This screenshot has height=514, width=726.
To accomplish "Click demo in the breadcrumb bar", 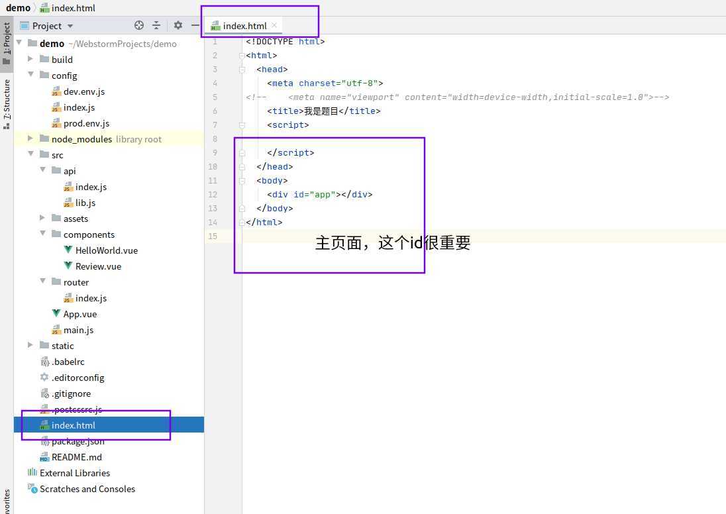I will click(x=18, y=8).
